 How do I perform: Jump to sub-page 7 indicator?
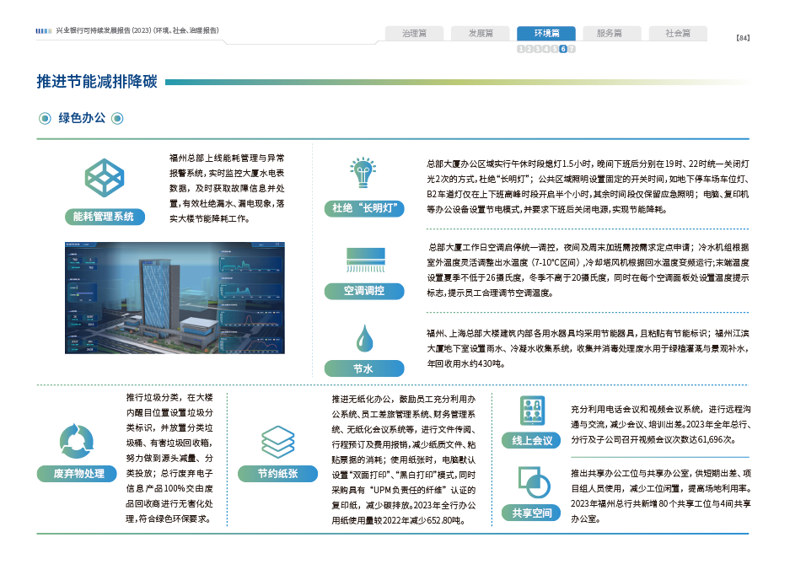click(x=572, y=49)
